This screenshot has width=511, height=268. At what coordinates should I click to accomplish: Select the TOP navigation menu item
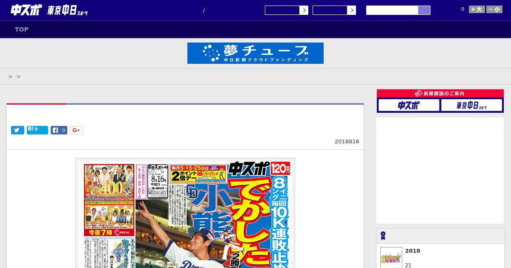(22, 29)
